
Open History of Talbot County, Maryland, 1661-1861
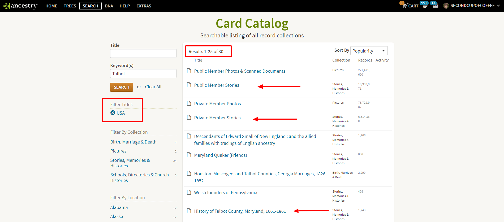coord(240,211)
